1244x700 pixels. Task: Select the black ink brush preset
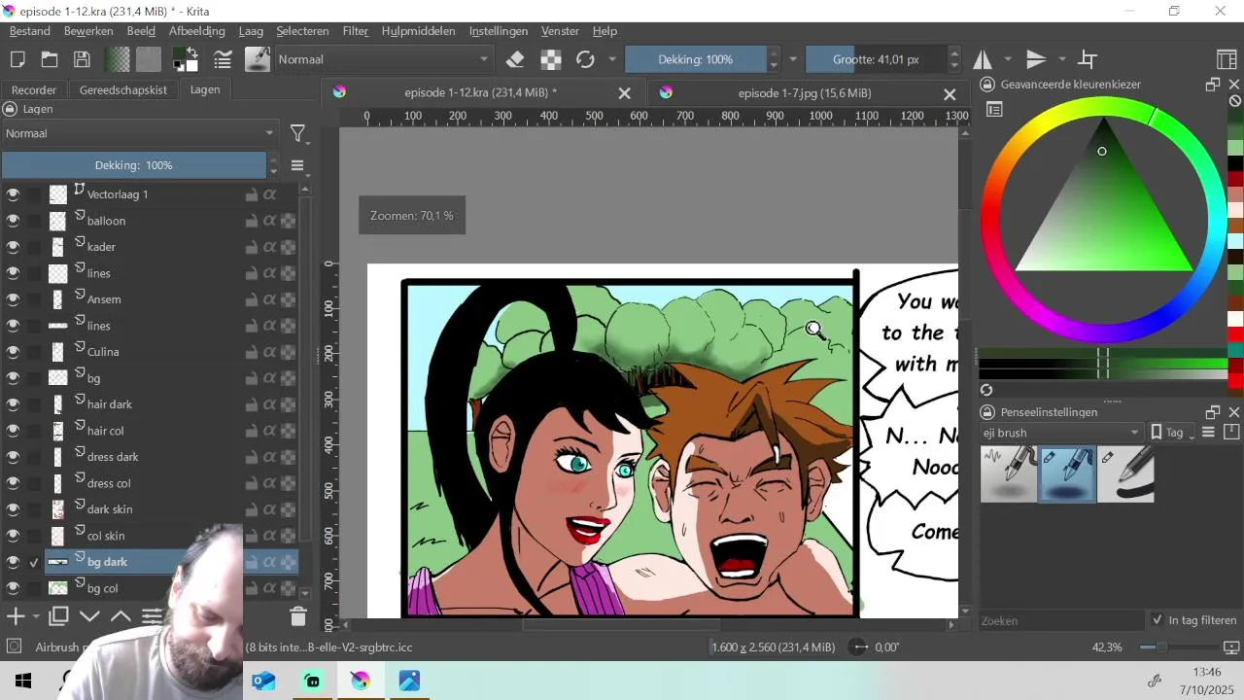coord(1125,474)
